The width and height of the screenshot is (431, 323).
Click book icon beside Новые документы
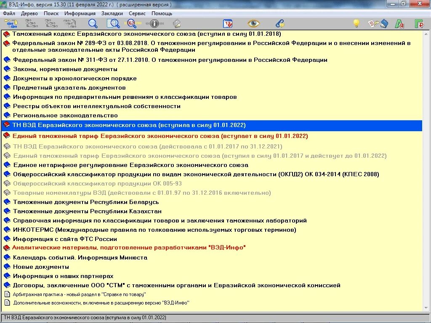tap(7, 267)
